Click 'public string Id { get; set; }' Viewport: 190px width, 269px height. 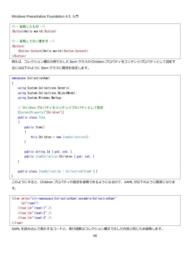[x=48, y=152]
